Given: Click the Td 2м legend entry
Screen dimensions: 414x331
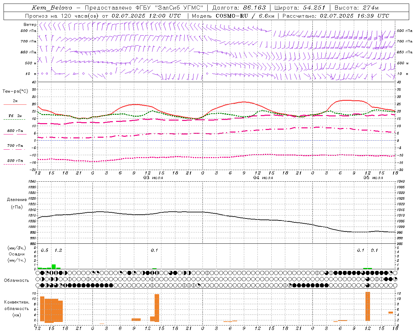Looking at the screenshot, I should (15, 116).
